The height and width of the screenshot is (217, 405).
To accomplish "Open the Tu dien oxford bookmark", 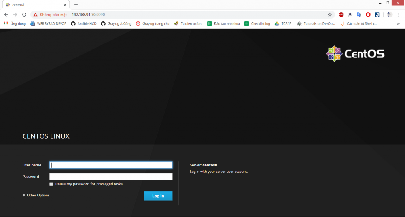I will coord(188,23).
